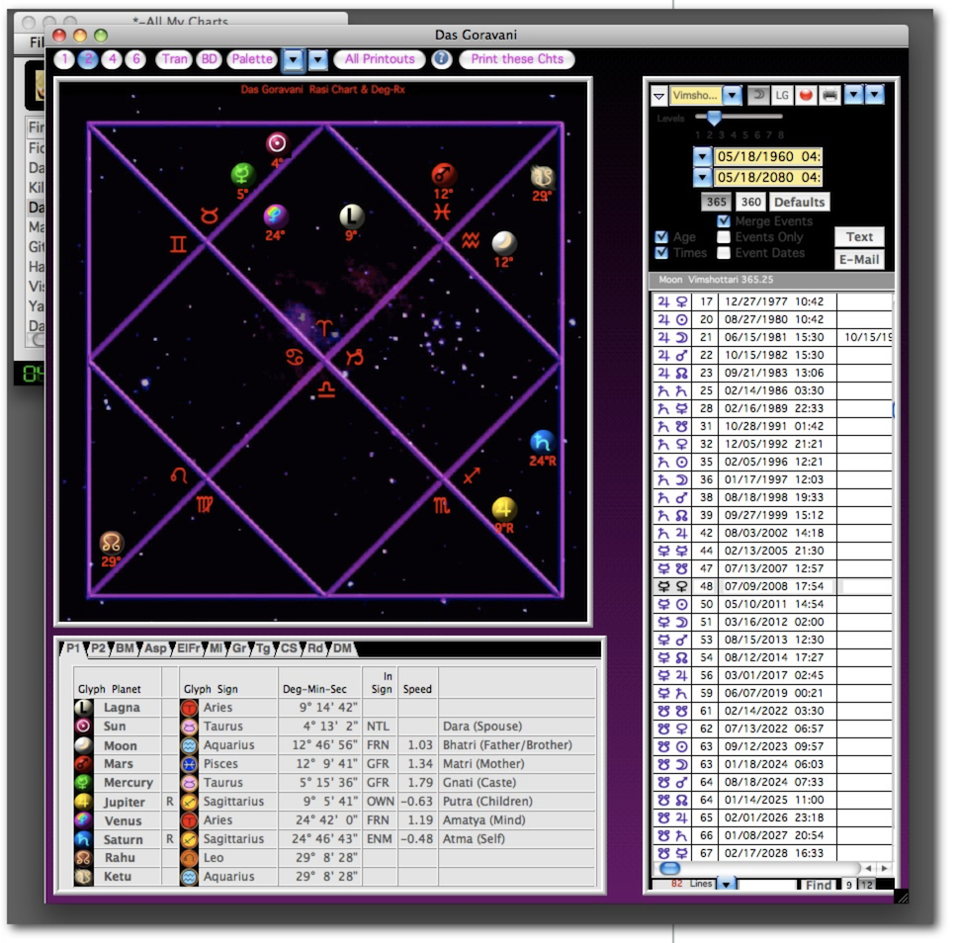Image resolution: width=958 pixels, height=943 pixels.
Task: Click the All Printouts button
Action: click(380, 59)
